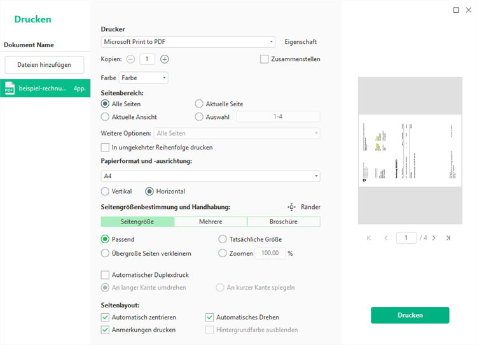Uncheck Automatisch zentrieren

coord(105,317)
